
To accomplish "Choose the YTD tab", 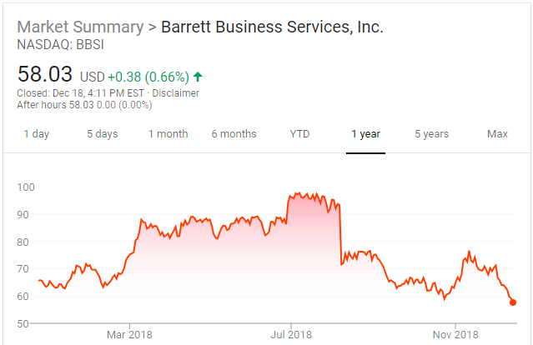I will tap(300, 134).
